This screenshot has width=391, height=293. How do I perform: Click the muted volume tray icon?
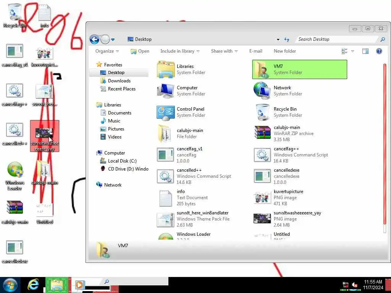(x=355, y=285)
